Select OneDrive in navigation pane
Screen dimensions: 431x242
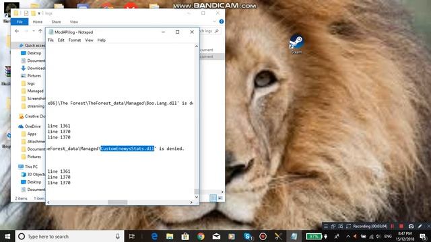coord(30,126)
